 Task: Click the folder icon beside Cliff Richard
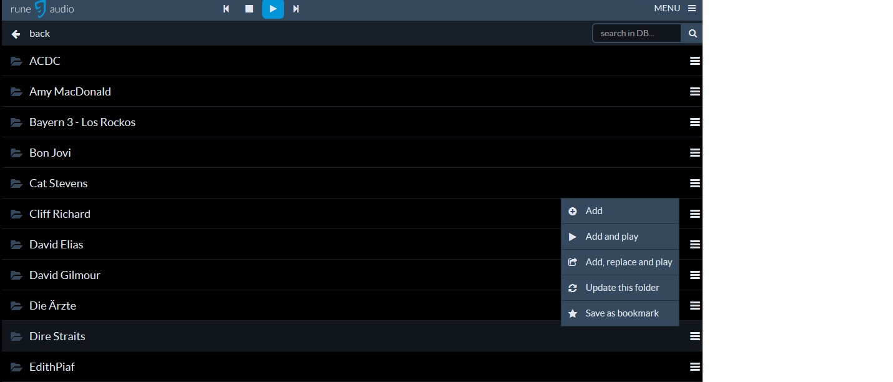click(16, 214)
